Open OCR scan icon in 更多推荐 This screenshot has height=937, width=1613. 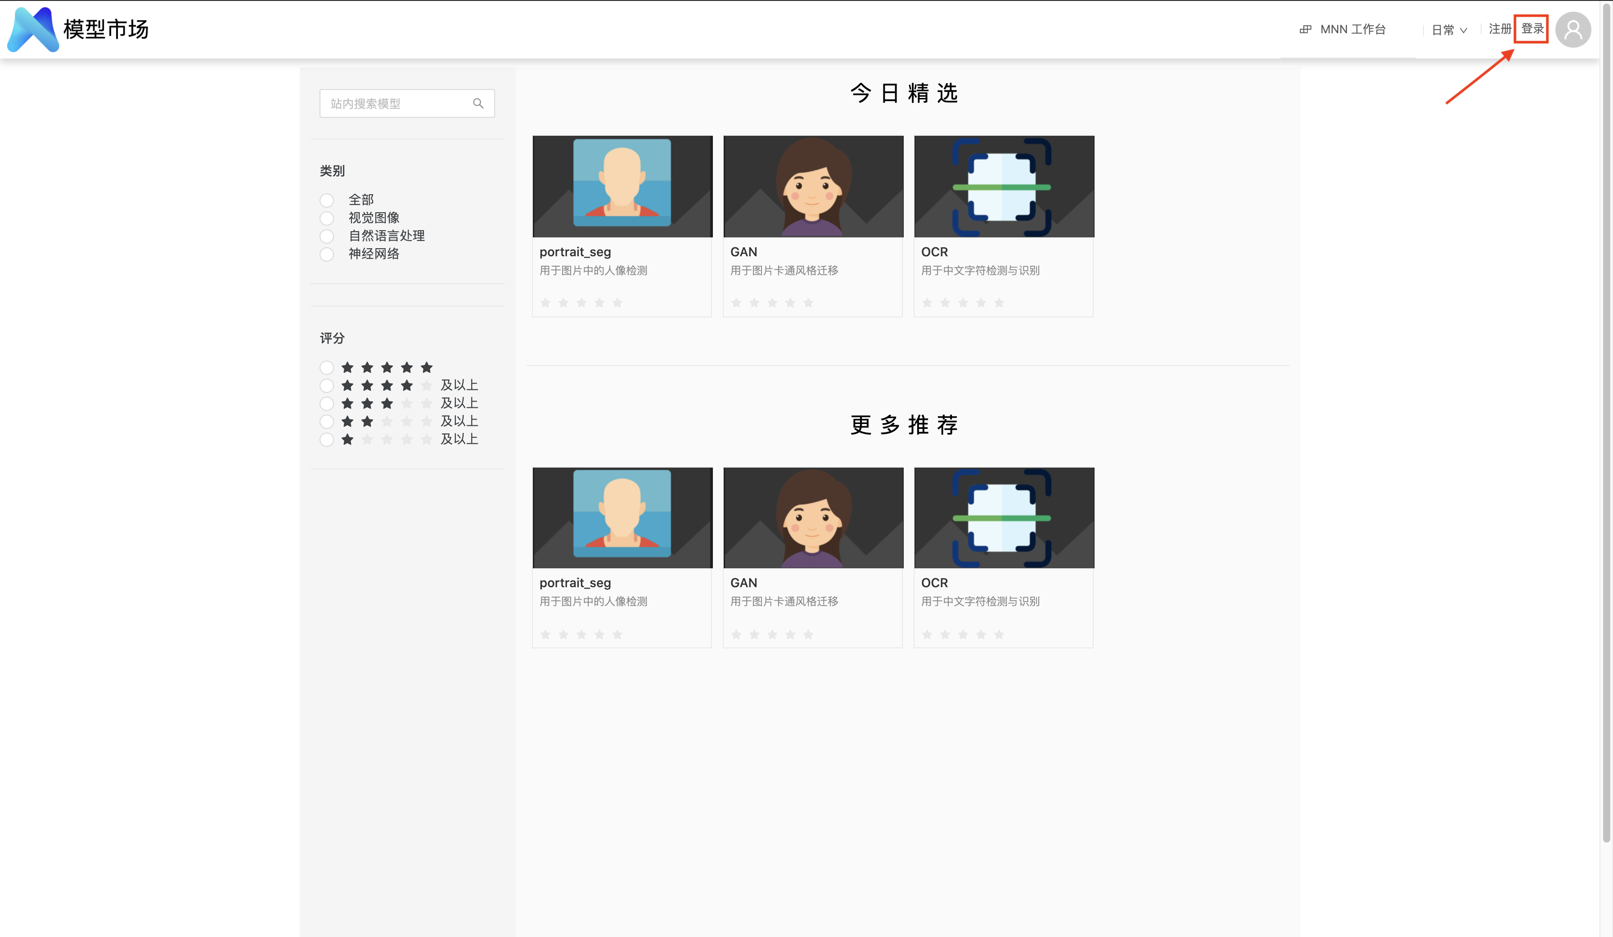tap(1004, 518)
